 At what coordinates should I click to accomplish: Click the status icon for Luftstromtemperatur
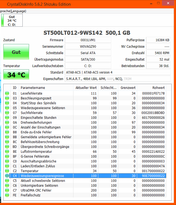(x=7, y=151)
